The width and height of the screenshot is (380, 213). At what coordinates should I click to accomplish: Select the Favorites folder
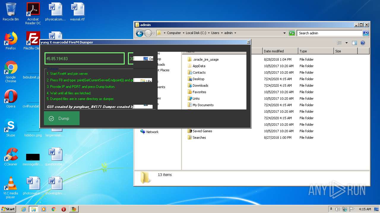point(197,92)
